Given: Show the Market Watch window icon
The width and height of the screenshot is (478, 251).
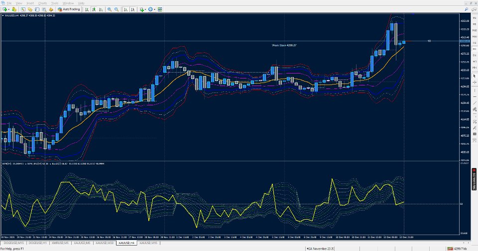Looking at the screenshot, I should point(23,9).
